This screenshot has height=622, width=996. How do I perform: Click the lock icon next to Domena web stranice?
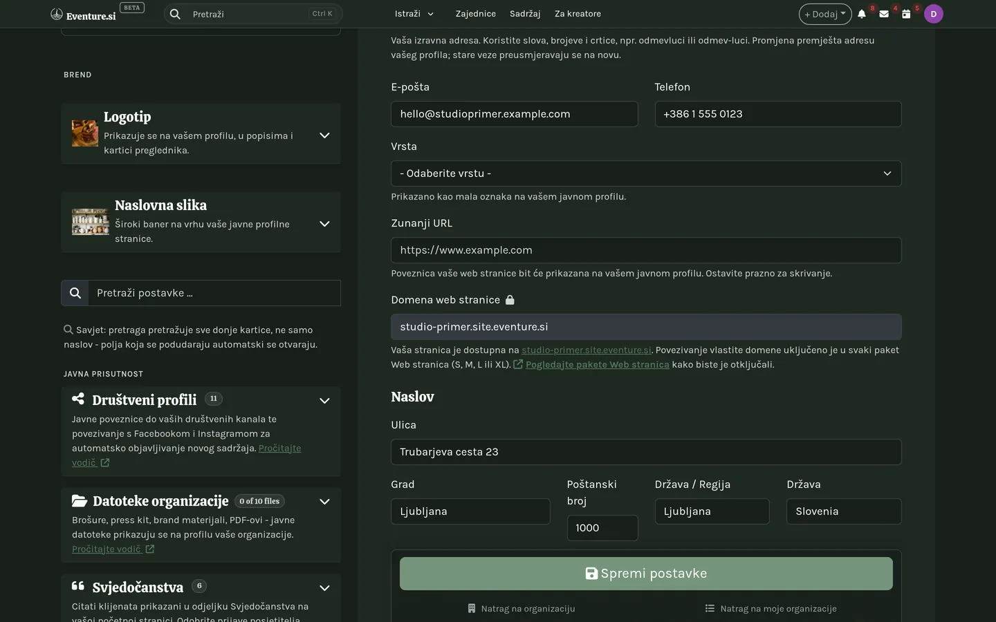tap(510, 300)
